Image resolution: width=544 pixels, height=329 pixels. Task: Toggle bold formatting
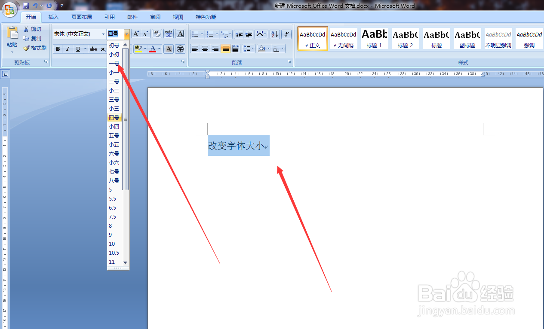pyautogui.click(x=58, y=49)
